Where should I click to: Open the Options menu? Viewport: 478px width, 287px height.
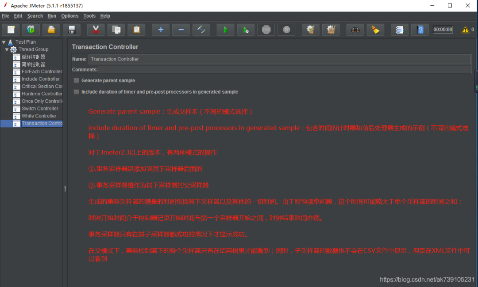click(x=69, y=16)
